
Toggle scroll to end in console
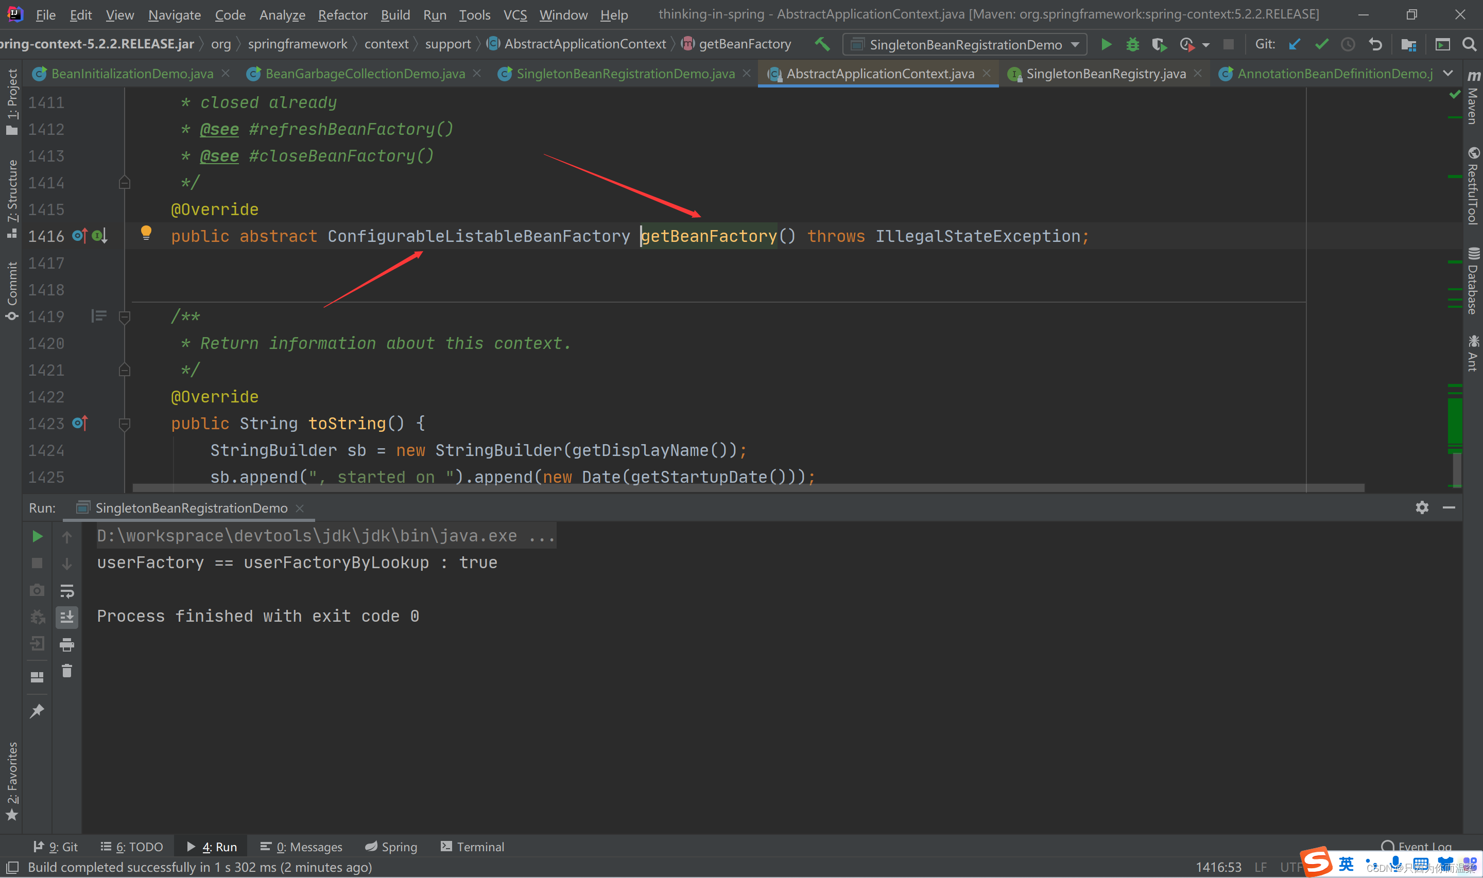pos(67,617)
